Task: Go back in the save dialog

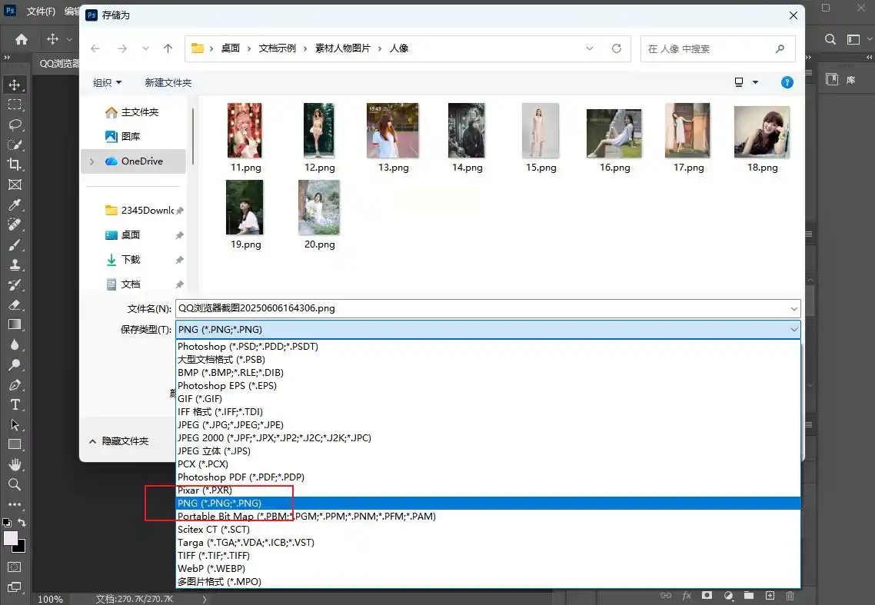Action: coord(95,48)
